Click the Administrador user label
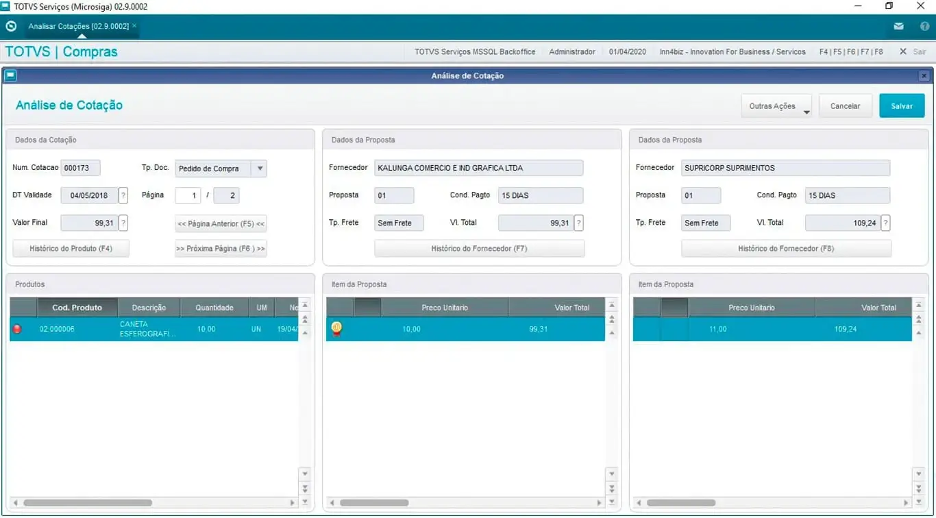 (x=572, y=51)
